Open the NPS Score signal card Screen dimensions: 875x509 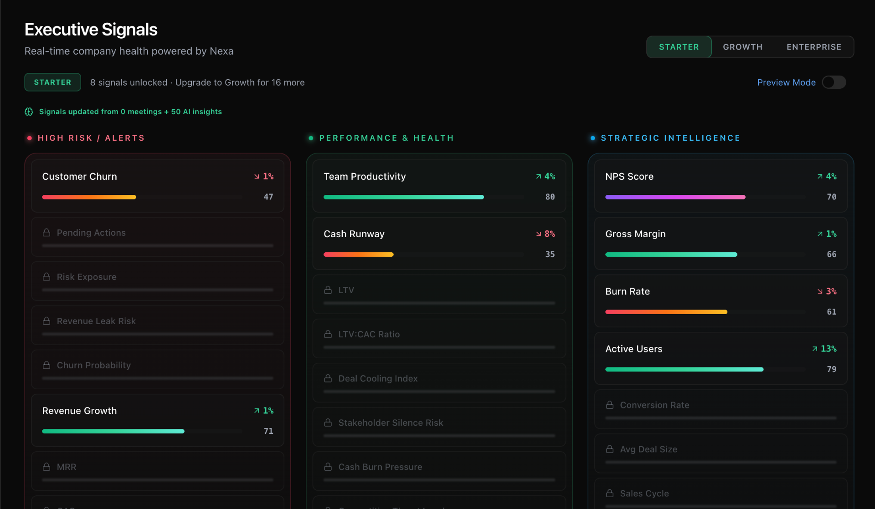(721, 186)
